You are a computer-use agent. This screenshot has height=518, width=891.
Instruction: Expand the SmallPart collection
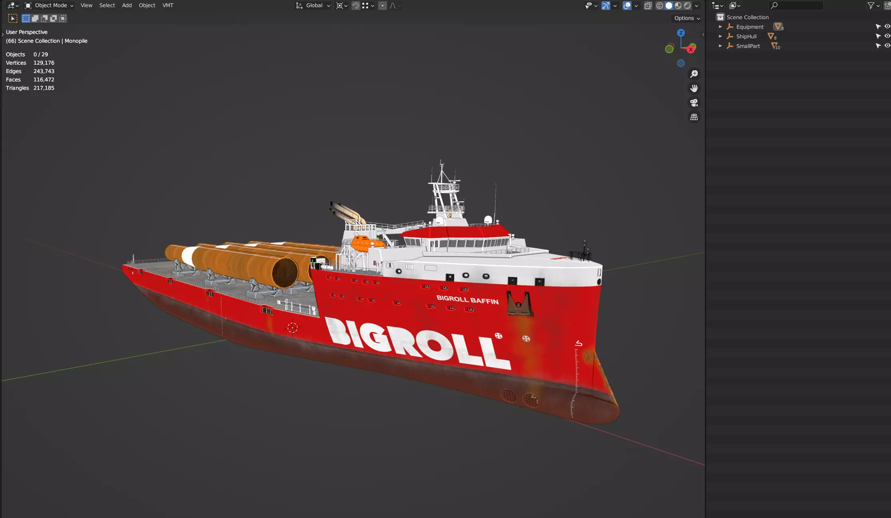720,46
